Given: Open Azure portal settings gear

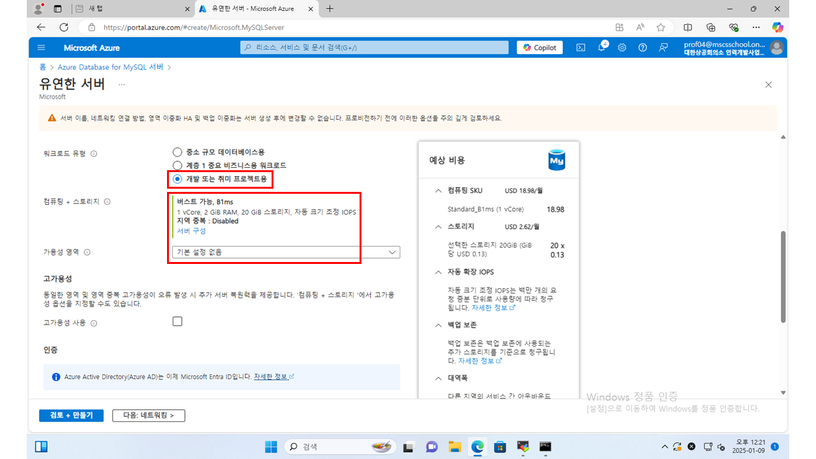Looking at the screenshot, I should click(622, 48).
